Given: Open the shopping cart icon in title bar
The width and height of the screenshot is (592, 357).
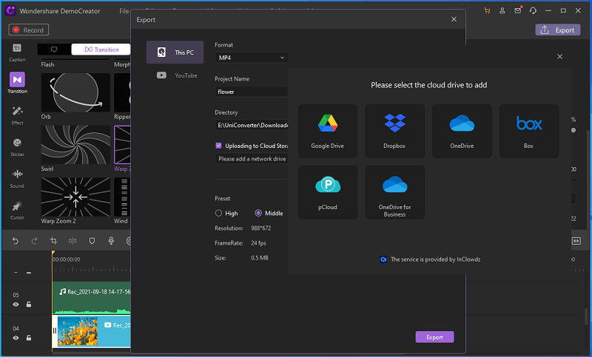Looking at the screenshot, I should click(487, 10).
